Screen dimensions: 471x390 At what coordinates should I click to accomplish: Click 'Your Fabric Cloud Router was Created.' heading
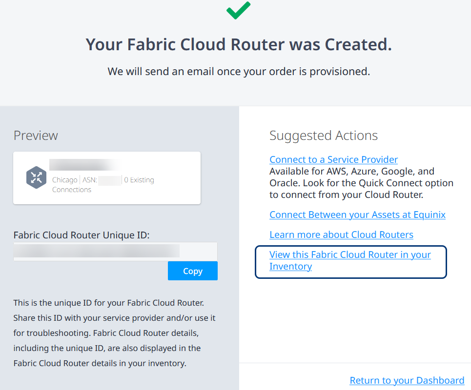click(239, 44)
